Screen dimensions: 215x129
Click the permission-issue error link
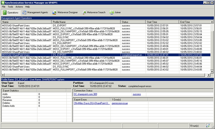point(120,103)
